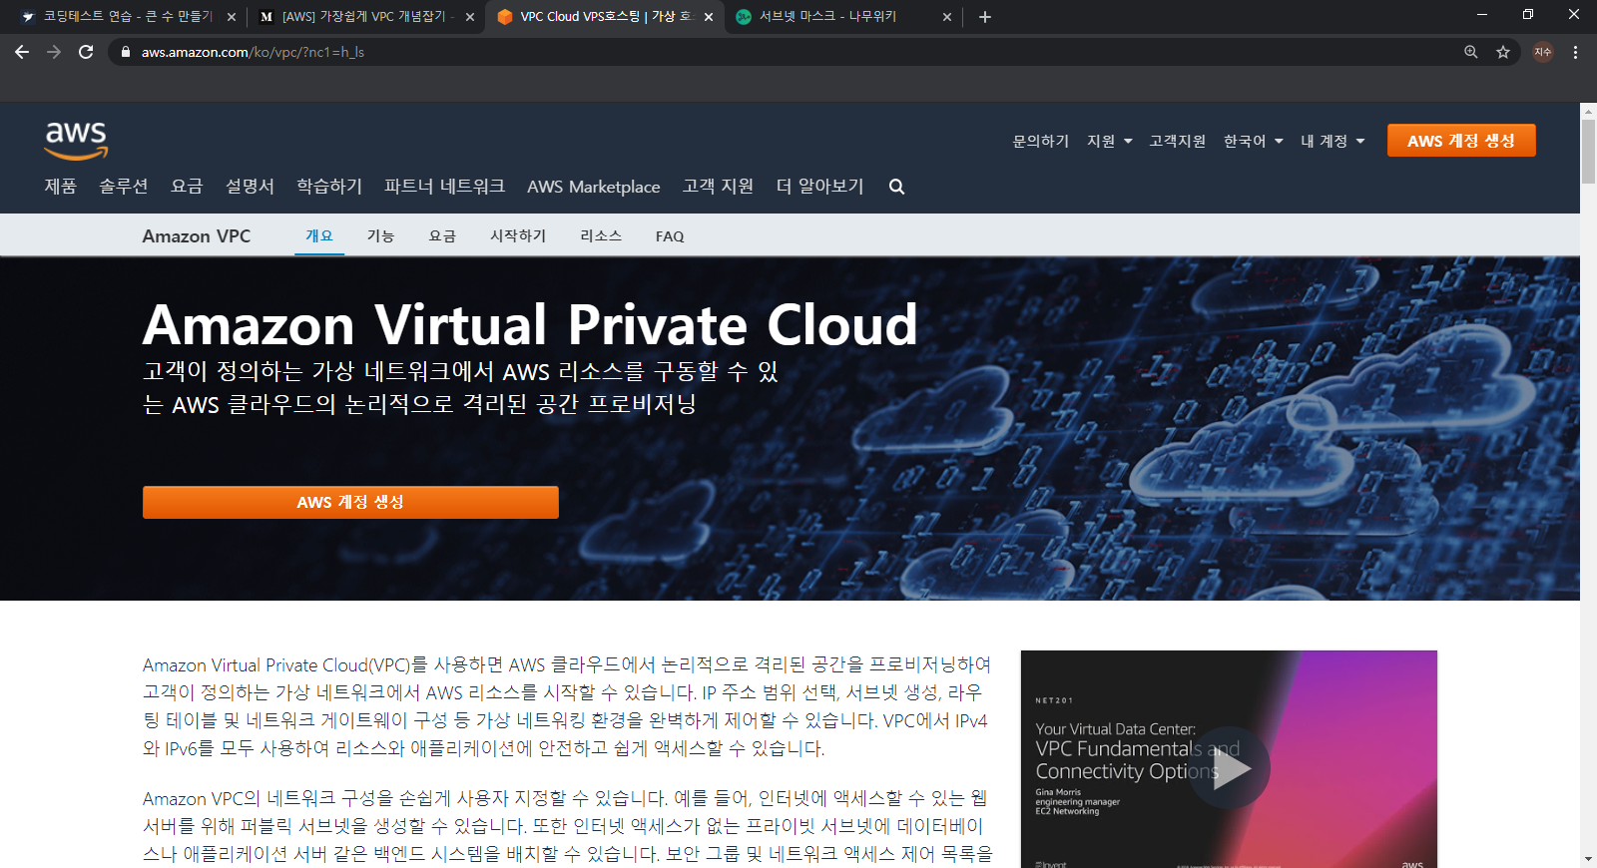Select the FAQ sub-navigation tab
Viewport: 1597px width, 868px height.
point(670,236)
